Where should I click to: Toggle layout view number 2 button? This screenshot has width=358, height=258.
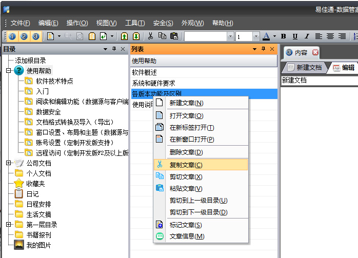[24, 36]
